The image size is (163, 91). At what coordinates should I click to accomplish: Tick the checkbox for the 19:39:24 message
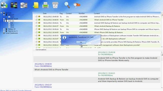click(x=37, y=29)
